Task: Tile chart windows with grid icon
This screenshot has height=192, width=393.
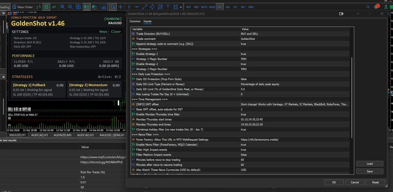Action: click(x=78, y=7)
